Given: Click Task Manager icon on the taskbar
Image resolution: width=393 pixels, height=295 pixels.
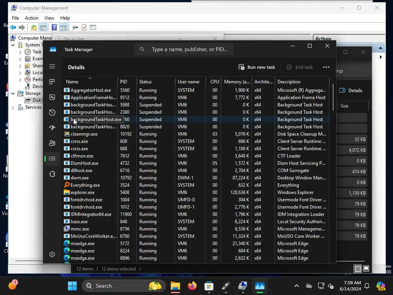Looking at the screenshot, I should (x=260, y=286).
